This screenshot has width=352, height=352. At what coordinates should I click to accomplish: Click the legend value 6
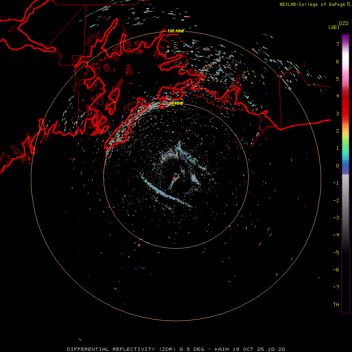(338, 61)
